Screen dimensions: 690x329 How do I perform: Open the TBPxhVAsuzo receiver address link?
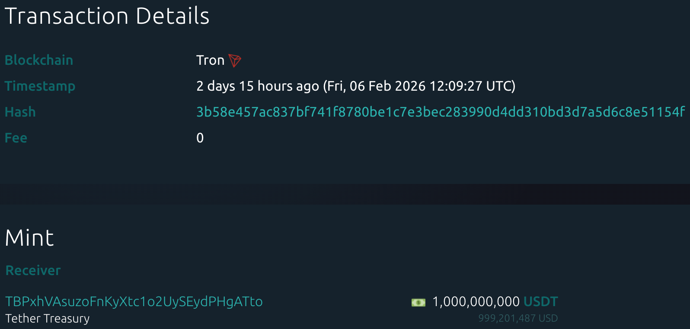point(134,301)
